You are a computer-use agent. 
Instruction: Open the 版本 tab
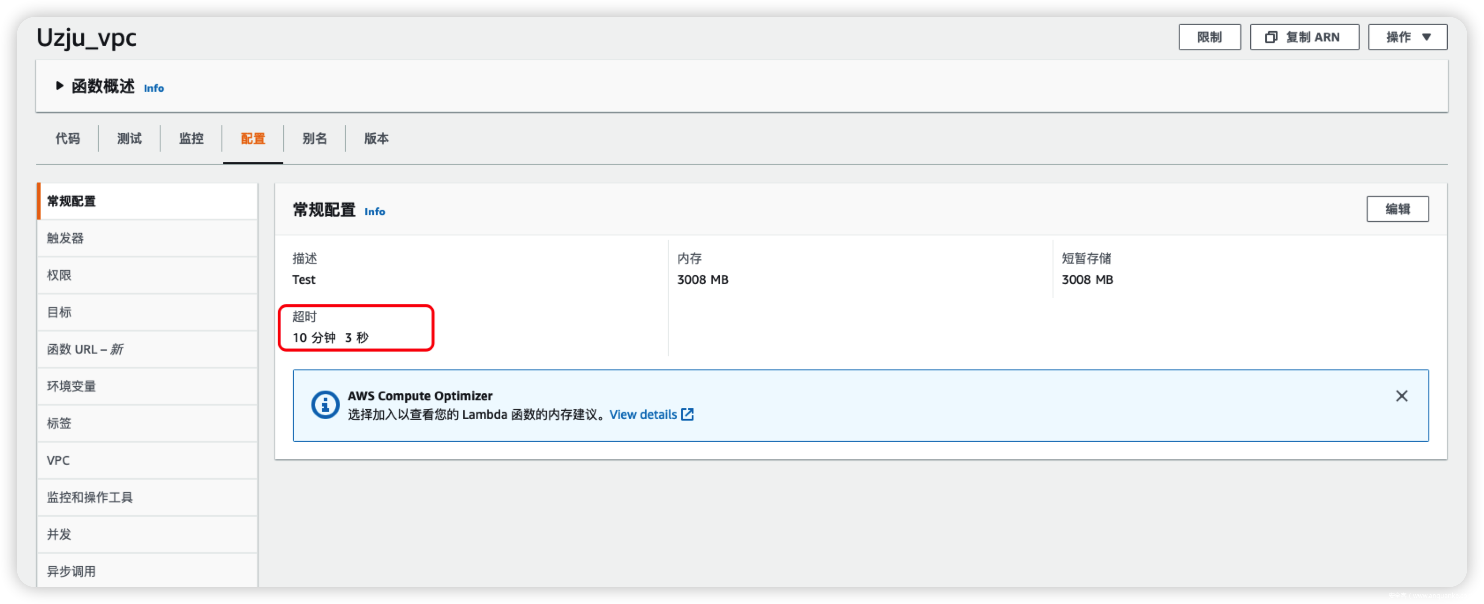[x=376, y=139]
